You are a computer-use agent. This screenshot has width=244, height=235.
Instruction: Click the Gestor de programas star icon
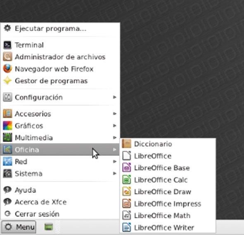(x=7, y=81)
